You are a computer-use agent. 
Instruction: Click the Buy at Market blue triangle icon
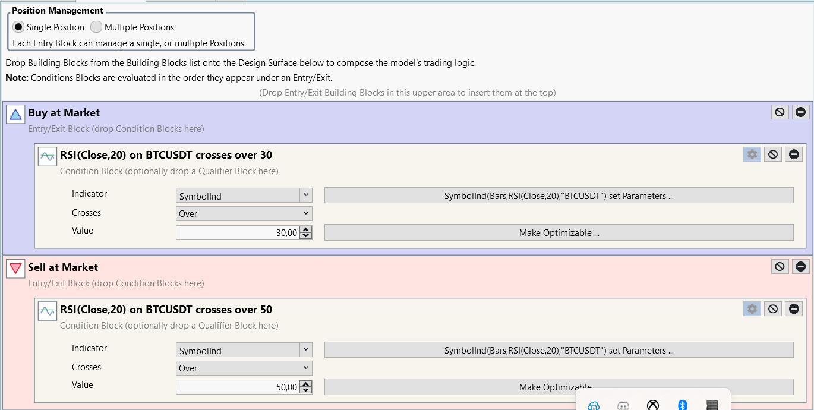(15, 114)
